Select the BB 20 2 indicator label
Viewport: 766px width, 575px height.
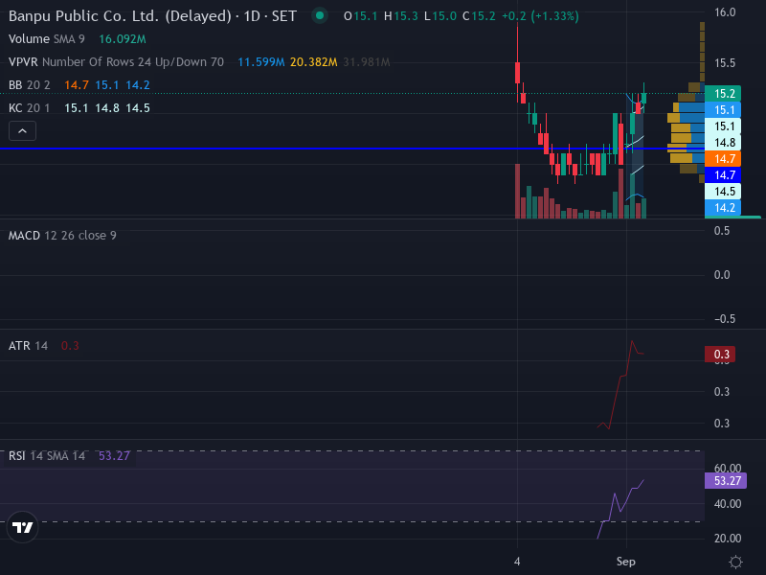tap(30, 85)
